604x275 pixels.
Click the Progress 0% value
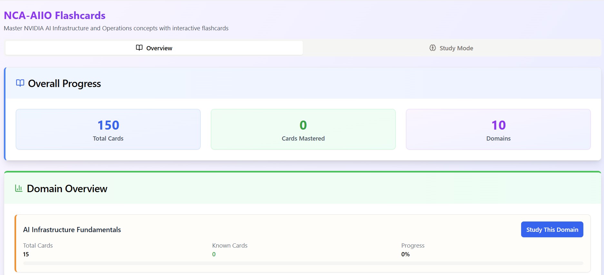(405, 254)
